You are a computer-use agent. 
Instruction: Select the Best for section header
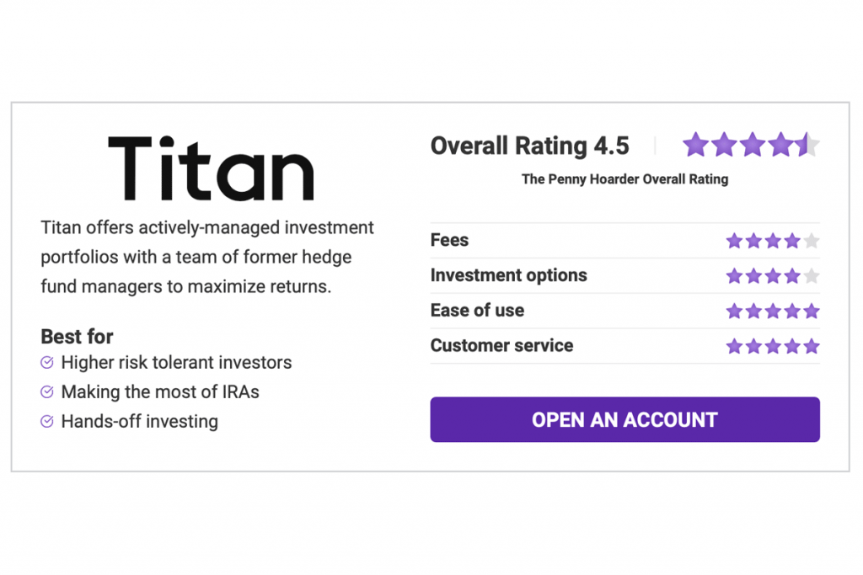(77, 337)
